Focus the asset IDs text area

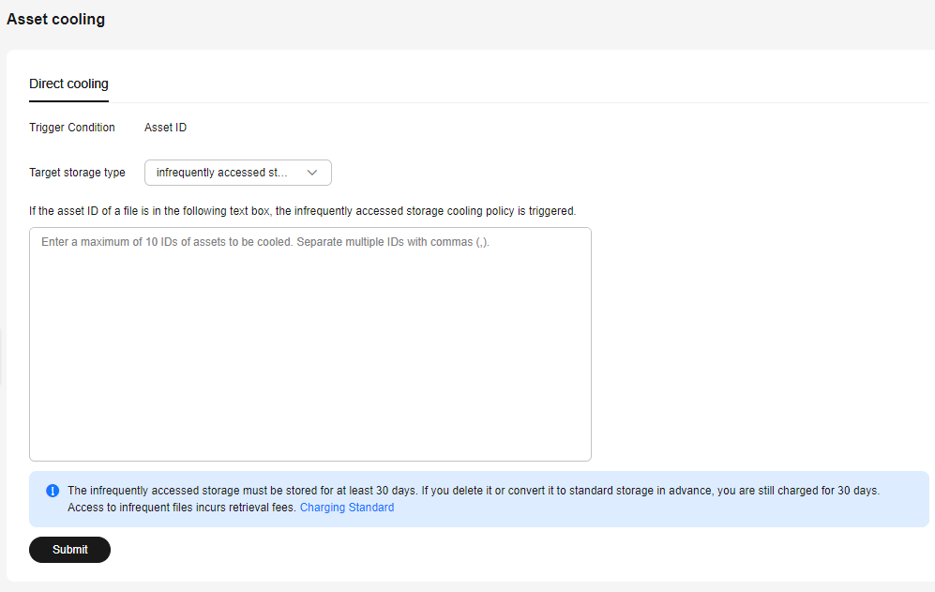(x=310, y=343)
